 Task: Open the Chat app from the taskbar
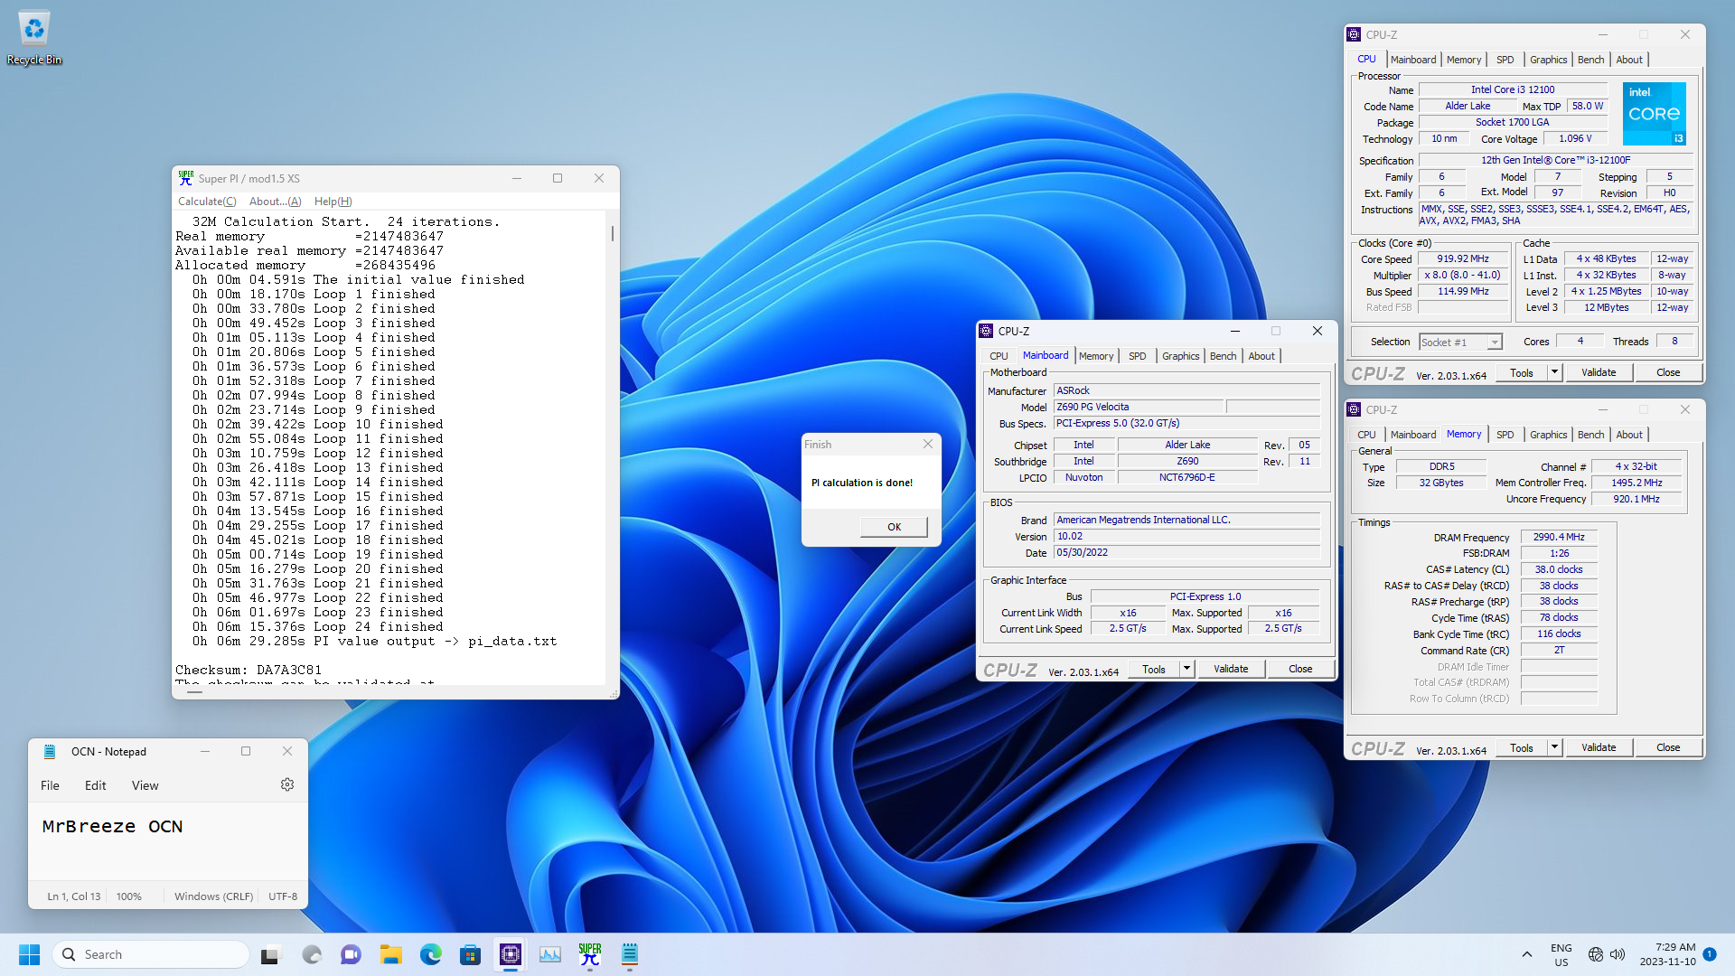pos(351,954)
